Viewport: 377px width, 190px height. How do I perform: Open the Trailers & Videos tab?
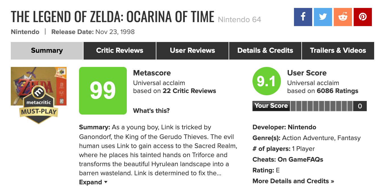[x=338, y=50]
